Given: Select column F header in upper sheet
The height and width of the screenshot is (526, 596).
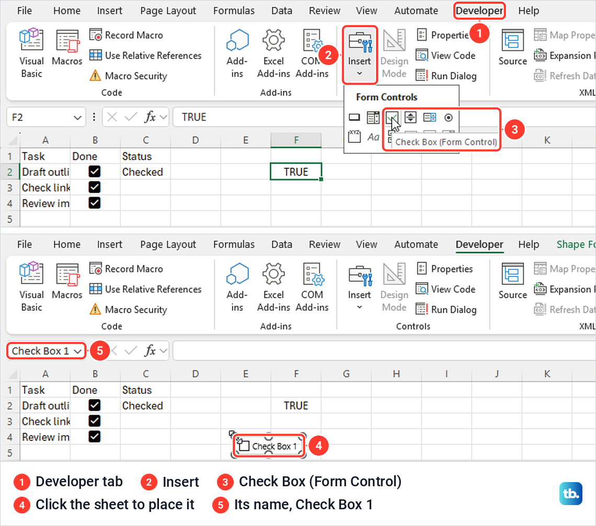Looking at the screenshot, I should (x=296, y=140).
